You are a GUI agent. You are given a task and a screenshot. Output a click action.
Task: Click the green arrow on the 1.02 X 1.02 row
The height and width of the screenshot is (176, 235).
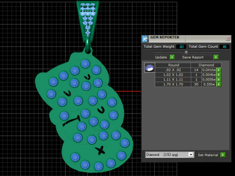coord(219,75)
